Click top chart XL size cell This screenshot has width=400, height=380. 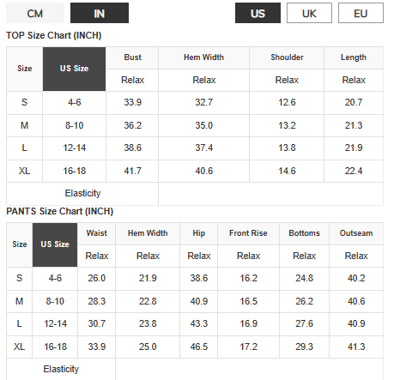click(x=24, y=171)
